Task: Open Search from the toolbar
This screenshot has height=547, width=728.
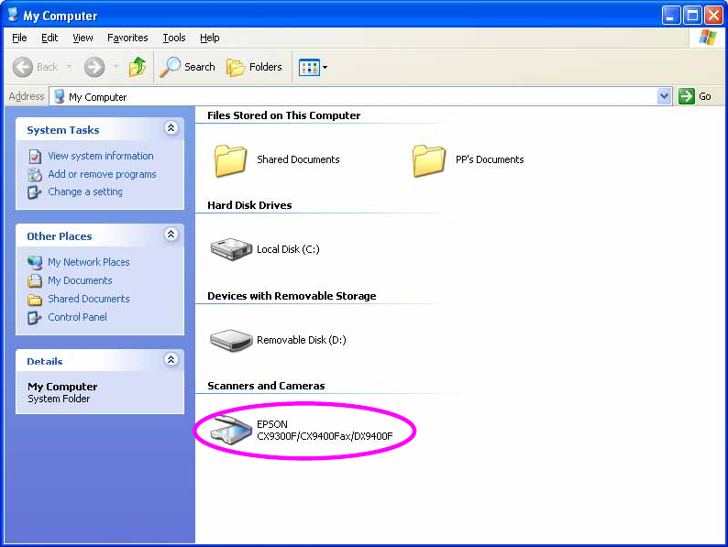Action: tap(188, 67)
